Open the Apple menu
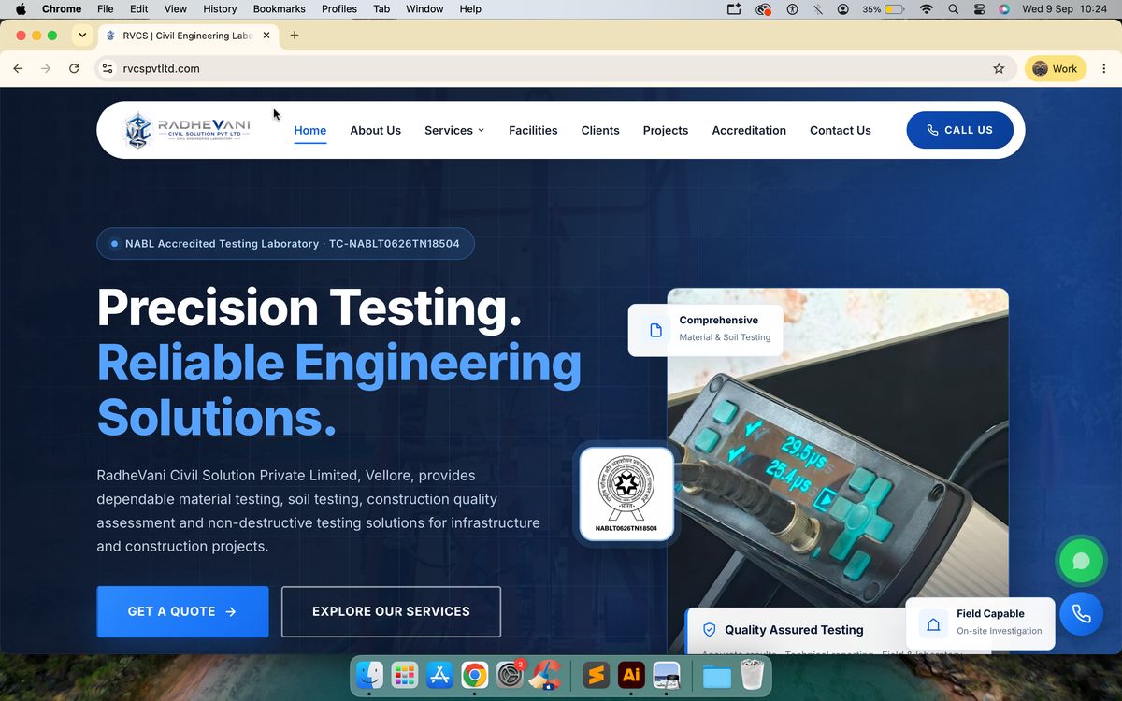 [21, 9]
